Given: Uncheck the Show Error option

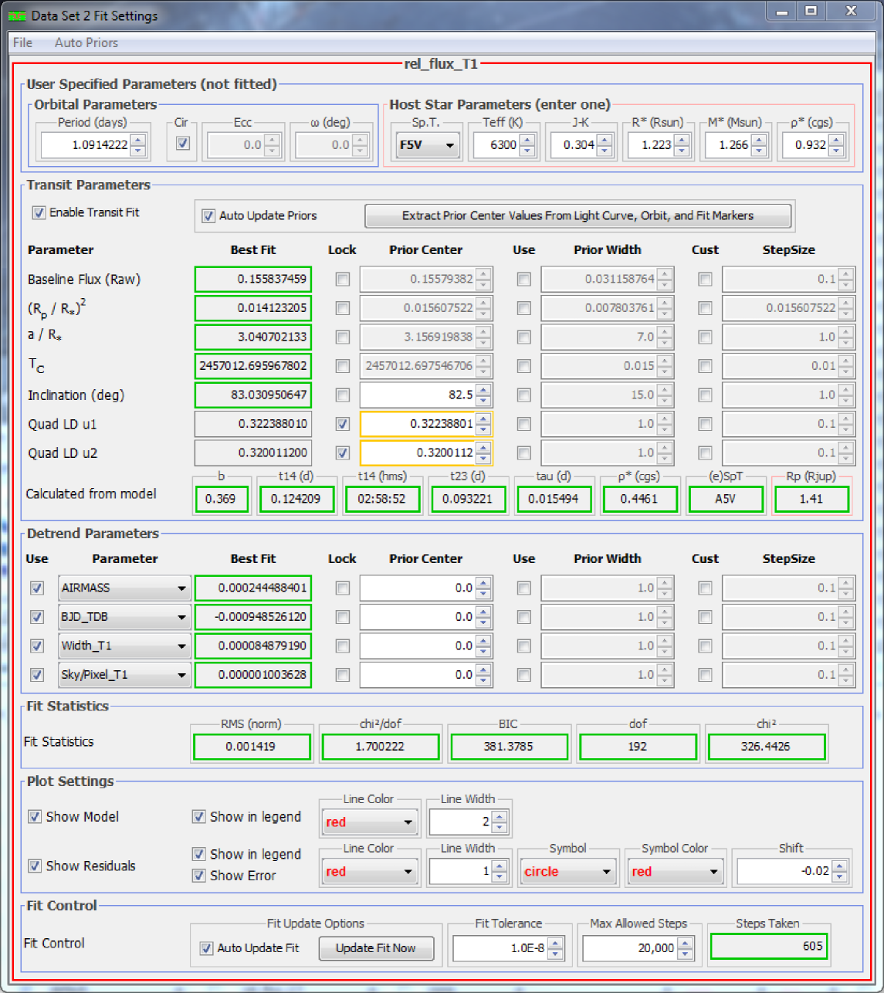Looking at the screenshot, I should [199, 876].
